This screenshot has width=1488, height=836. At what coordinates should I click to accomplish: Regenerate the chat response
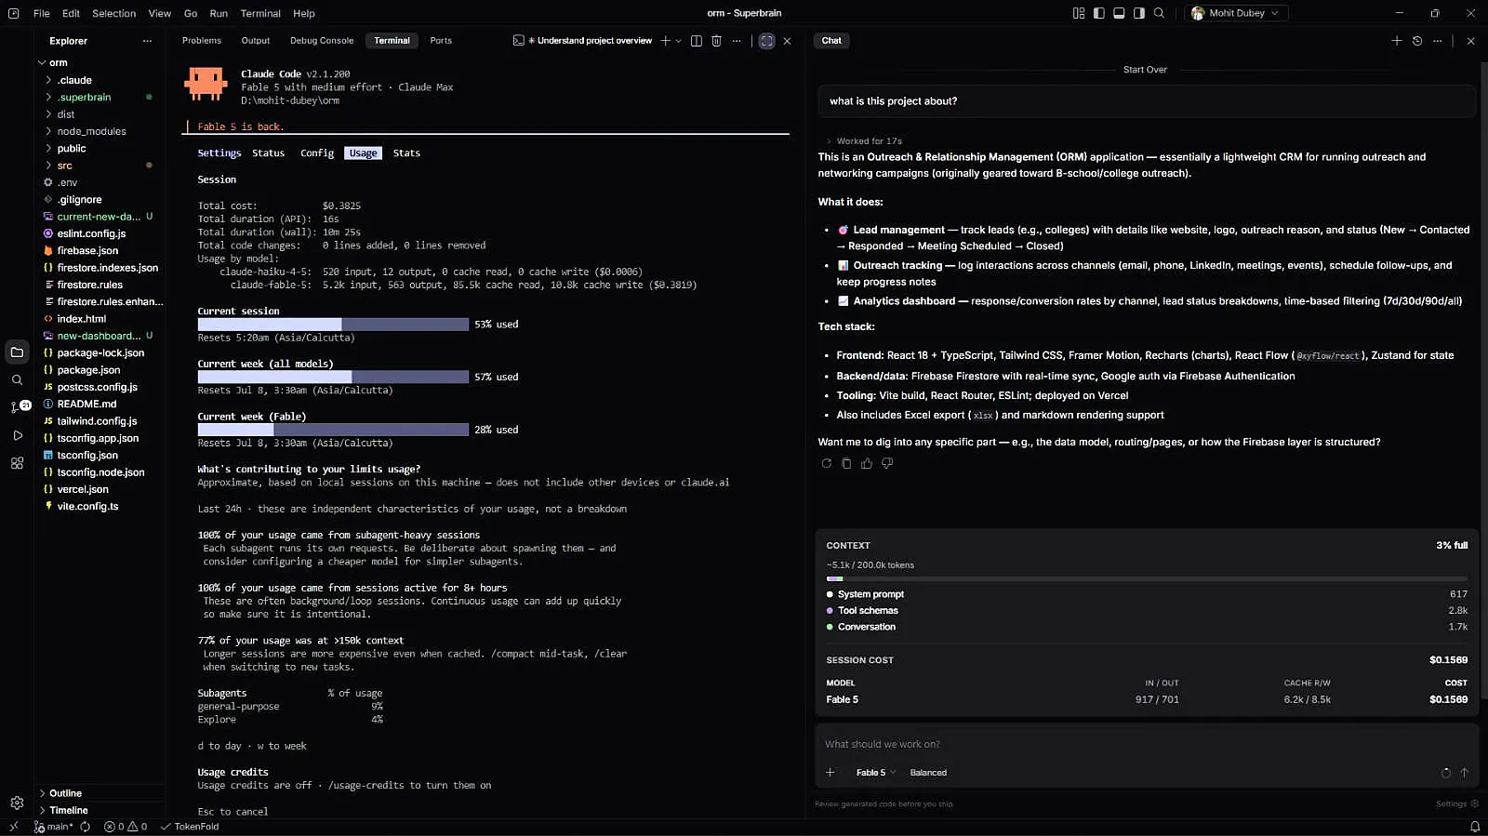tap(826, 463)
